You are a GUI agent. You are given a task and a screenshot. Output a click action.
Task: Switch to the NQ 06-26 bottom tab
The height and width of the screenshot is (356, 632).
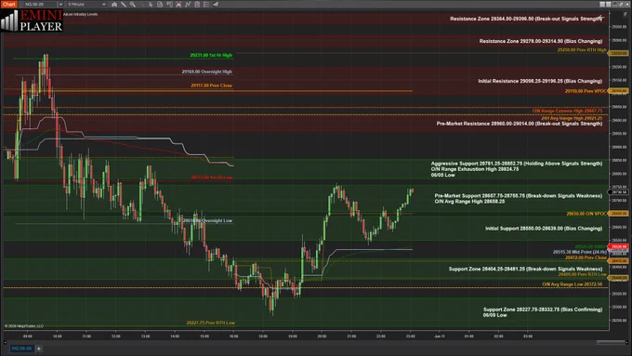click(21, 349)
